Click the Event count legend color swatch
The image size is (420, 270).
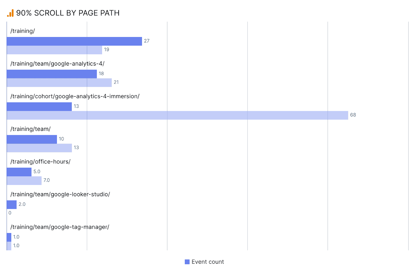[187, 262]
